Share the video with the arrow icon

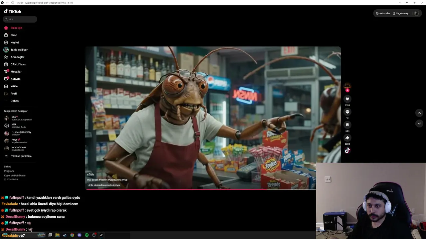pyautogui.click(x=347, y=138)
